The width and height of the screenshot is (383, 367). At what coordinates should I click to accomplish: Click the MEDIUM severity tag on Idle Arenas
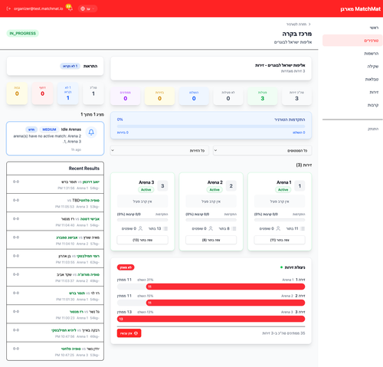(x=49, y=129)
